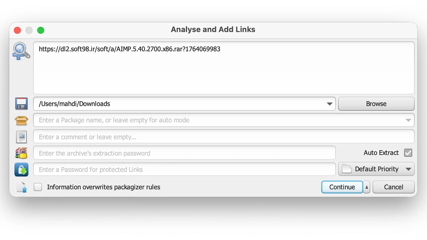The image size is (427, 240).
Task: Click the comment document icon
Action: pos(21,137)
